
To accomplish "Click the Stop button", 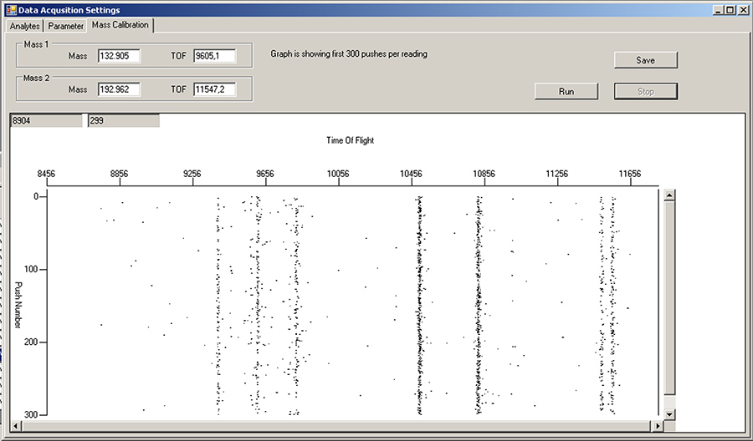I will [x=645, y=91].
